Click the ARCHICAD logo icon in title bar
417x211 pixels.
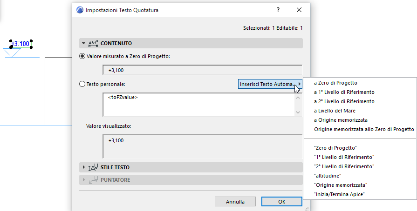pos(79,10)
